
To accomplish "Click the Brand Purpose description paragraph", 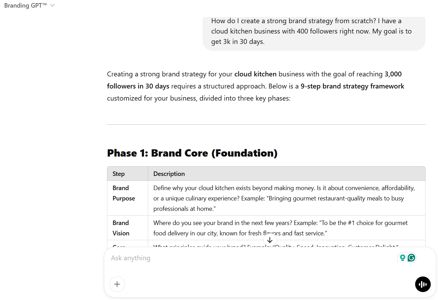I will point(284,198).
